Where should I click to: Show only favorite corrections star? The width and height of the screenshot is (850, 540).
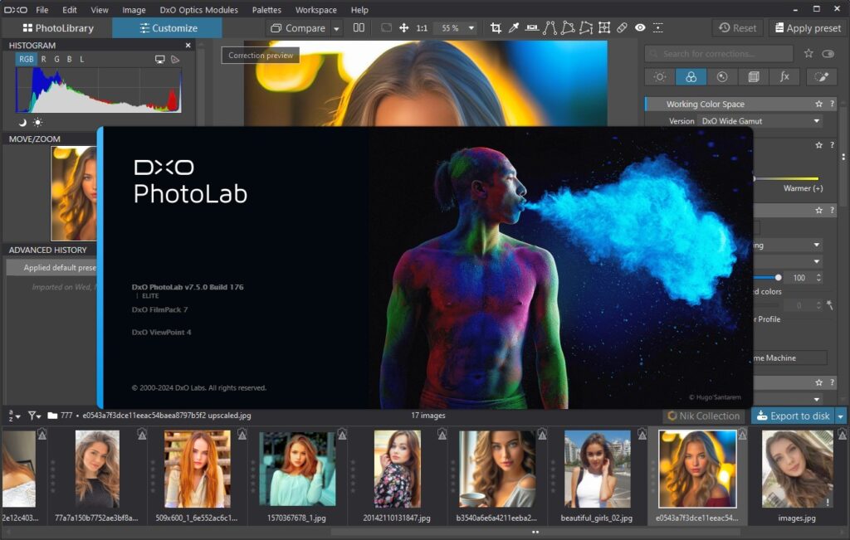point(808,53)
